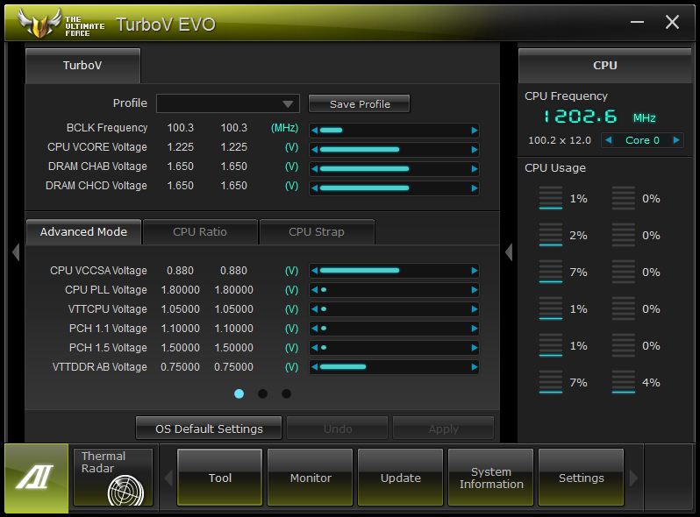Decrease CPU PLL Voltage left arrow
700x517 pixels.
[315, 289]
